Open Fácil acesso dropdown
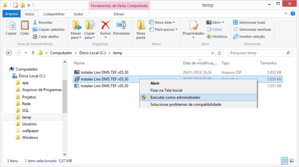This screenshot has height=167, width=299. pos(163,29)
